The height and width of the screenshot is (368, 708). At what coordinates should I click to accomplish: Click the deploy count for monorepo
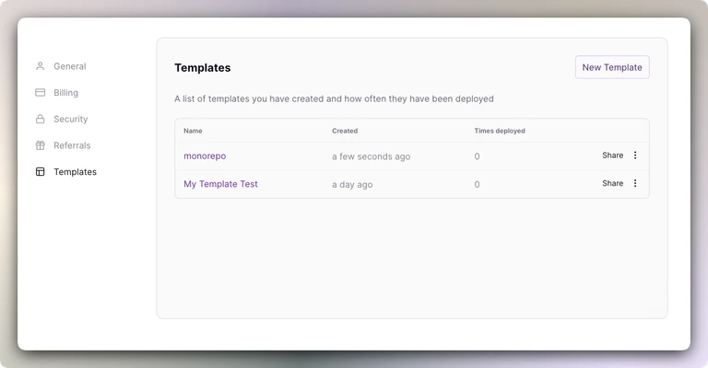477,156
